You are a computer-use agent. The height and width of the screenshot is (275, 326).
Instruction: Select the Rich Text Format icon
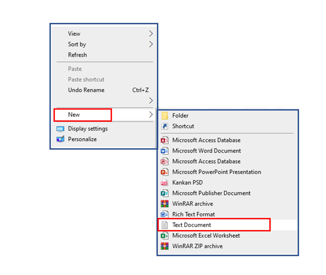coord(164,214)
